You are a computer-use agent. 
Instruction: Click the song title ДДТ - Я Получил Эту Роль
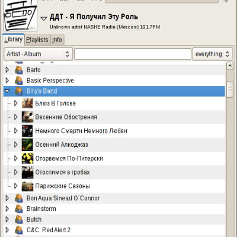(x=94, y=17)
